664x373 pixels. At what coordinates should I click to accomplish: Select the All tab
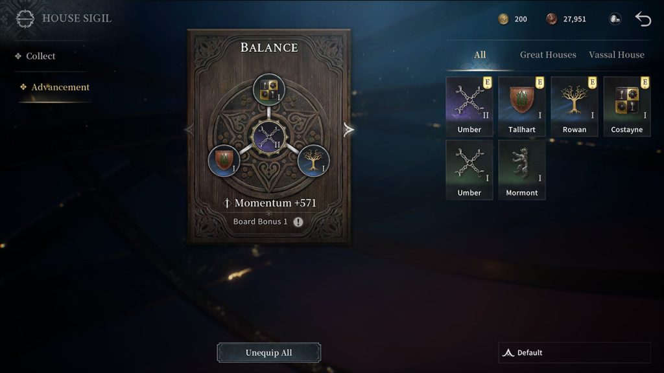(x=480, y=54)
